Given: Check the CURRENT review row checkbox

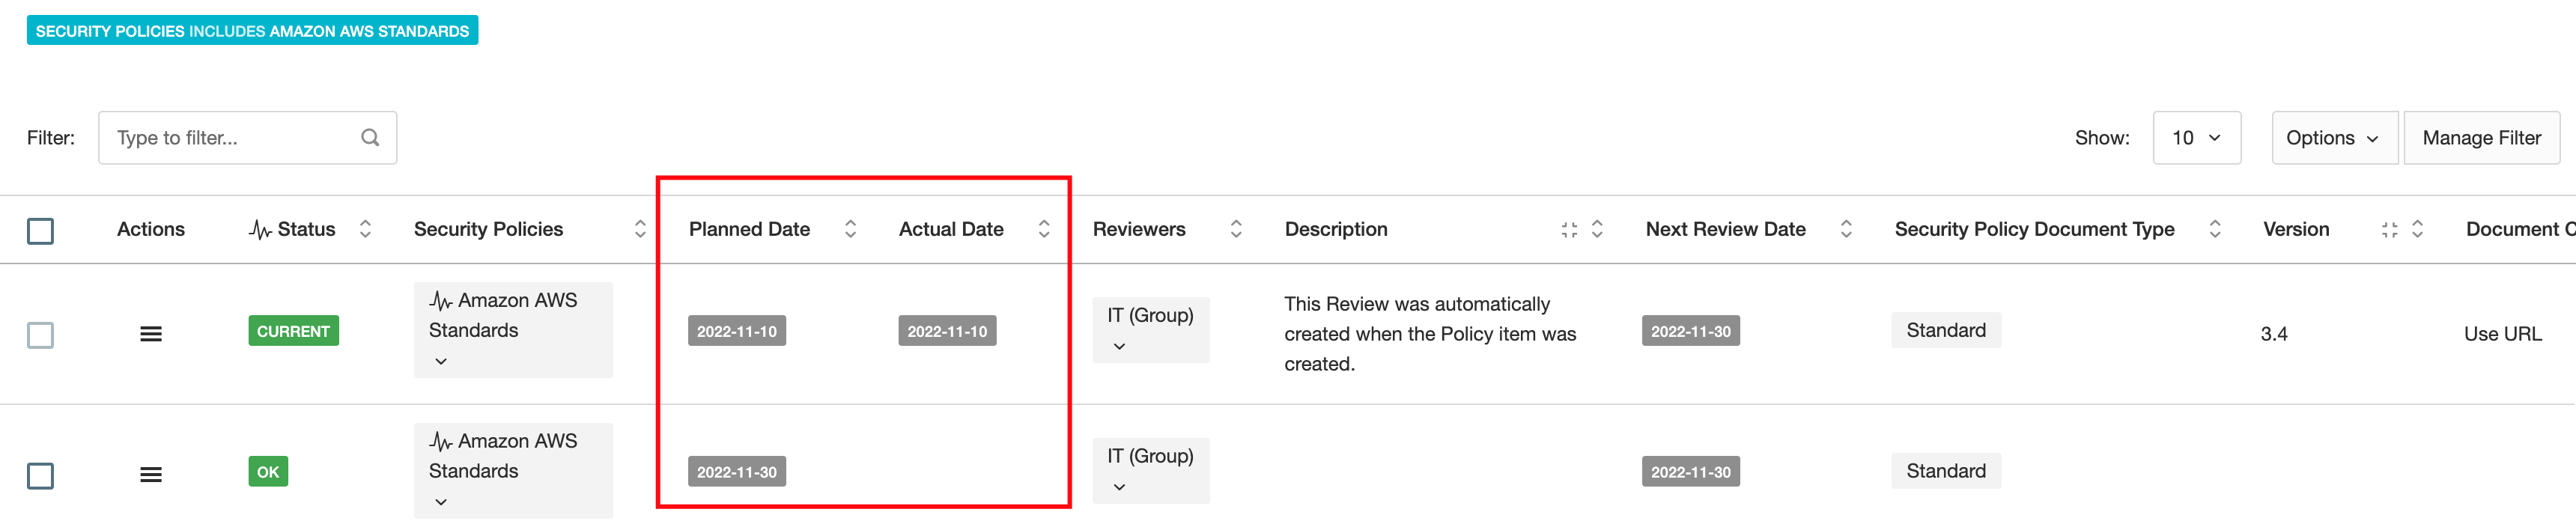Looking at the screenshot, I should pos(41,335).
